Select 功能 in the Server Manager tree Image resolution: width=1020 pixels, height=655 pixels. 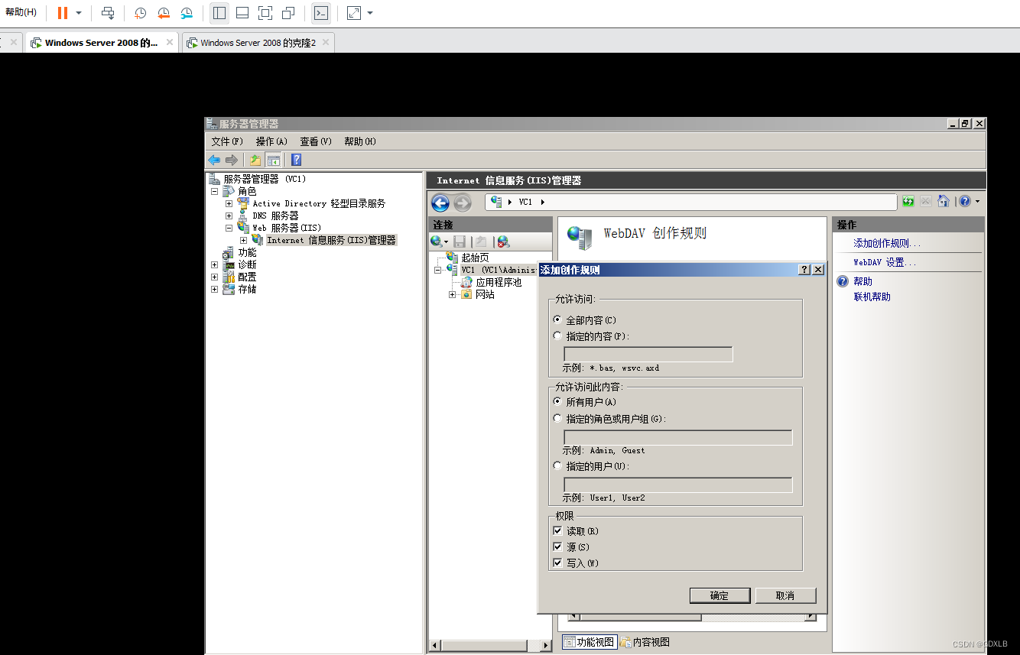[247, 252]
